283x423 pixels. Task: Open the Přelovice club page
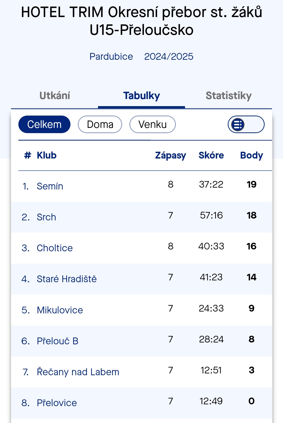(x=57, y=403)
